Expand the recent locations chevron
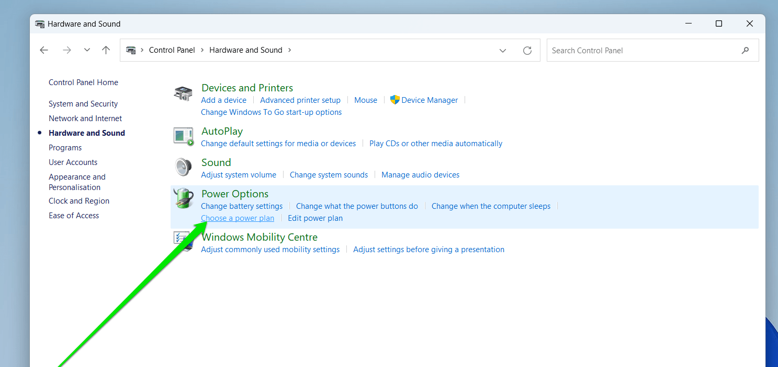The width and height of the screenshot is (778, 367). [87, 50]
